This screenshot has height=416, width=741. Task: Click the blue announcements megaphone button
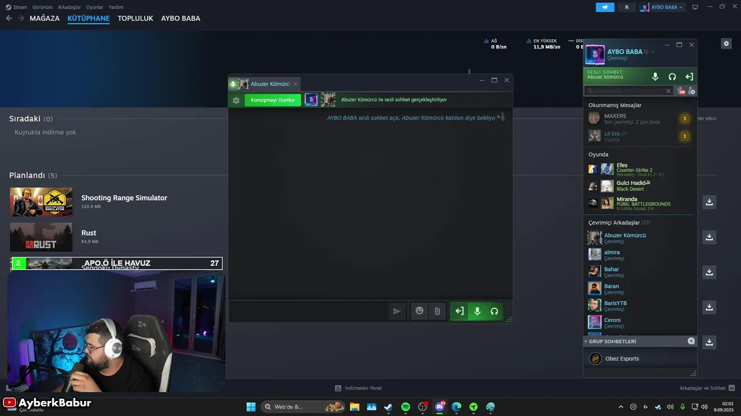coord(605,7)
